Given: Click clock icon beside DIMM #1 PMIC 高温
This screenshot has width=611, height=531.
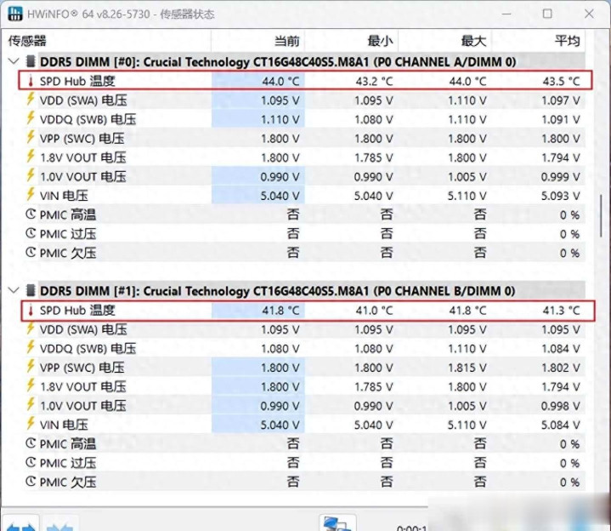Looking at the screenshot, I should pyautogui.click(x=31, y=443).
